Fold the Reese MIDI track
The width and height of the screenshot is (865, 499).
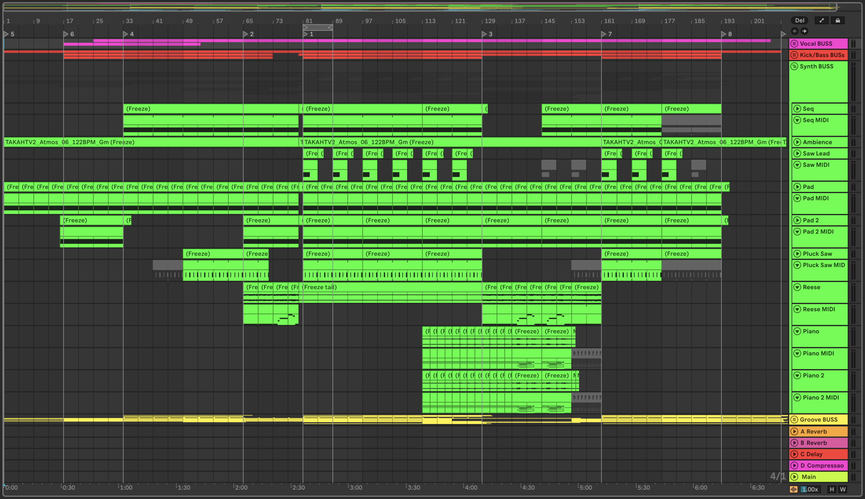coord(797,309)
